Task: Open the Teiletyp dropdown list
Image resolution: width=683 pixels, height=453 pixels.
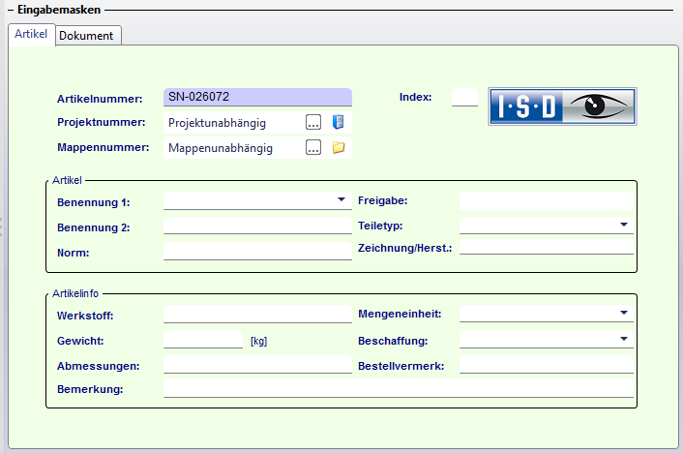Action: pyautogui.click(x=624, y=225)
